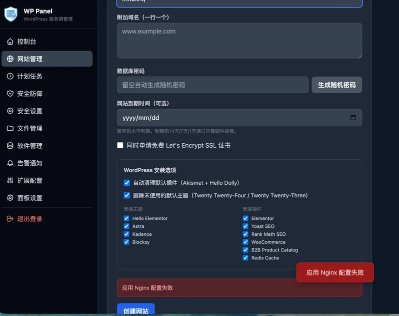Image resolution: width=399 pixels, height=316 pixels.
Task: Focus the 数据库密码 input field
Action: [x=212, y=85]
